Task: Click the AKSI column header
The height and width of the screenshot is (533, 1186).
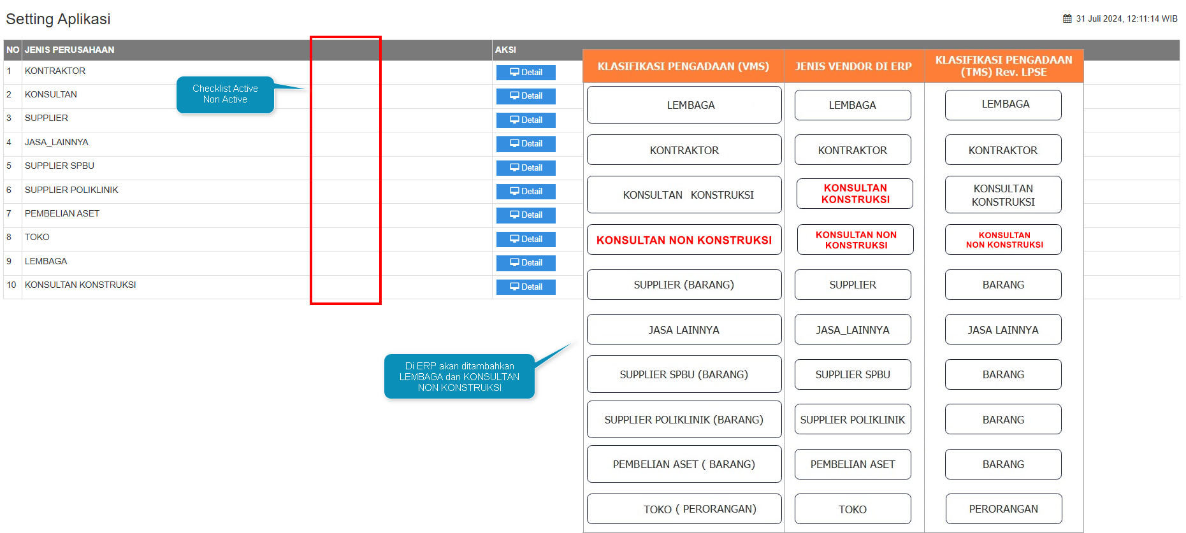Action: click(x=505, y=50)
